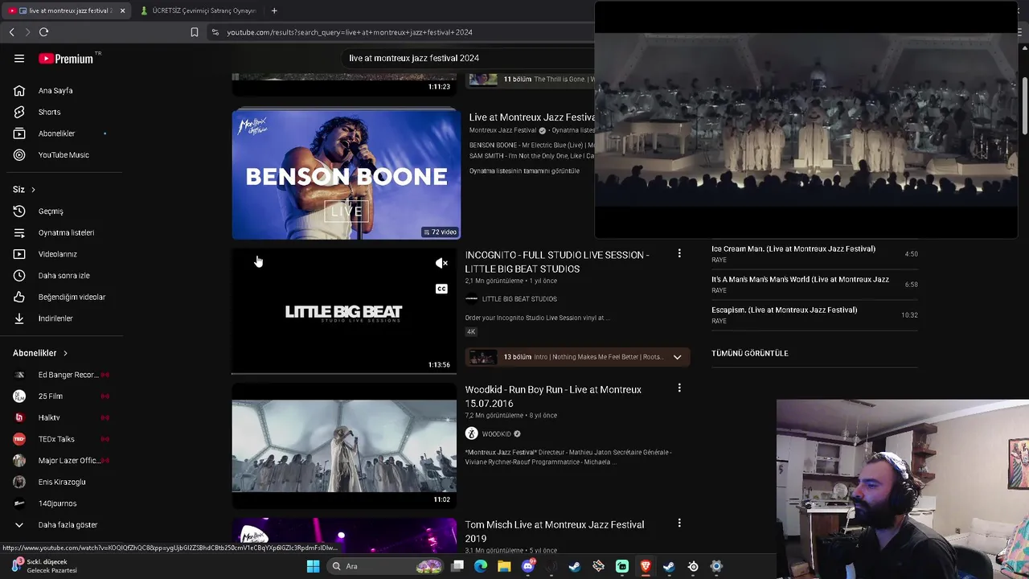Image resolution: width=1029 pixels, height=579 pixels.
Task: Click the mini player video overlay
Action: (806, 121)
